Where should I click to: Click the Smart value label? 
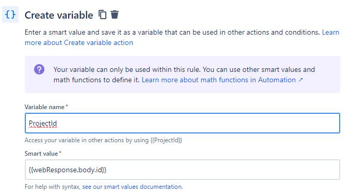point(41,154)
